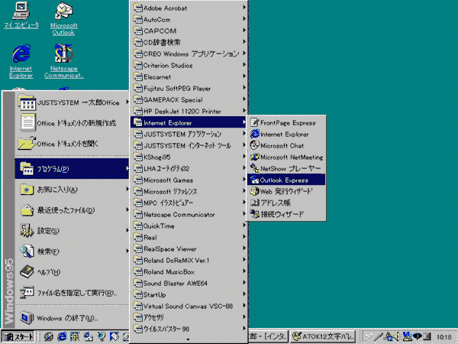
Task: Open NetShow プレーヤー entry
Action: [286, 168]
